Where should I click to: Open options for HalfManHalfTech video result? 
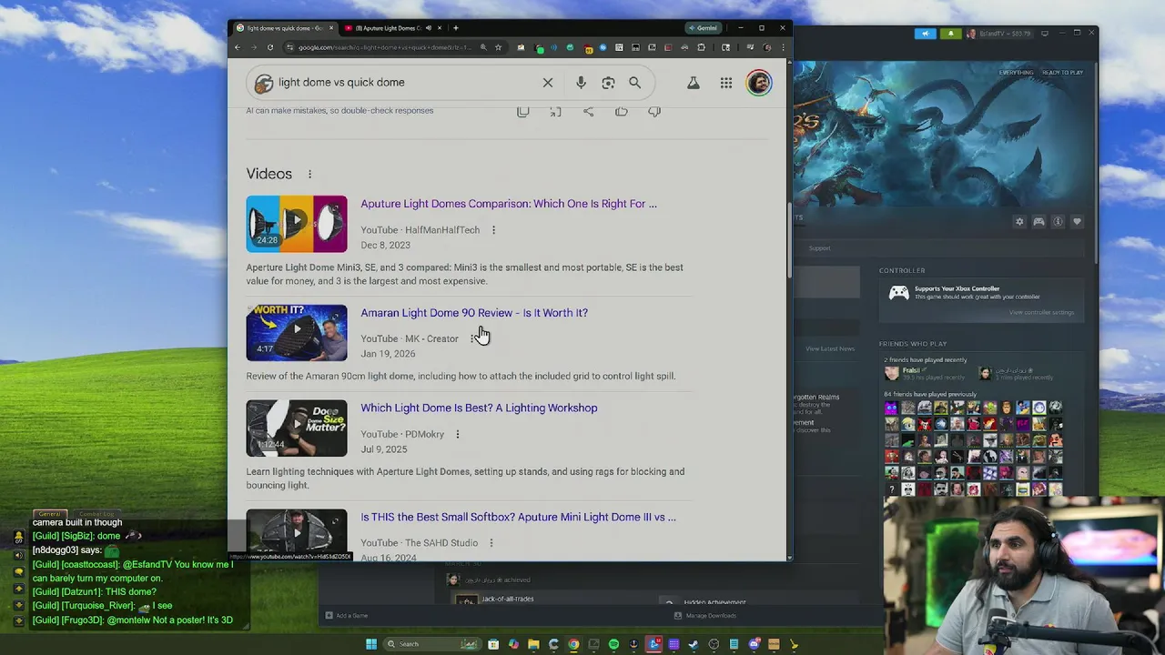pyautogui.click(x=493, y=230)
